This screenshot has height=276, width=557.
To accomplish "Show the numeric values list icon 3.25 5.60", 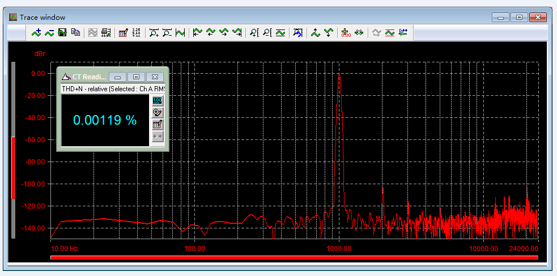I will (136, 33).
